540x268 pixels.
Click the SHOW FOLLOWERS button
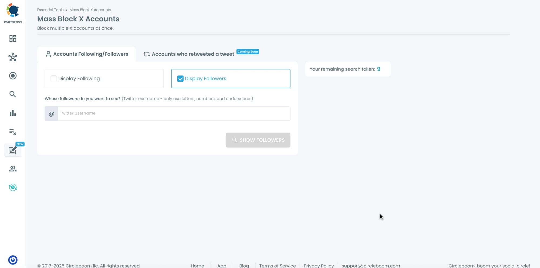(x=258, y=140)
